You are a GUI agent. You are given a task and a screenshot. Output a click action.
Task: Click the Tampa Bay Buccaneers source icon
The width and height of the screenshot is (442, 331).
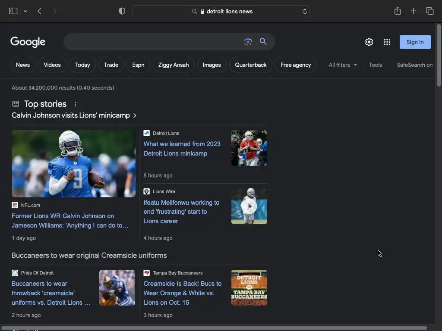[x=147, y=273]
